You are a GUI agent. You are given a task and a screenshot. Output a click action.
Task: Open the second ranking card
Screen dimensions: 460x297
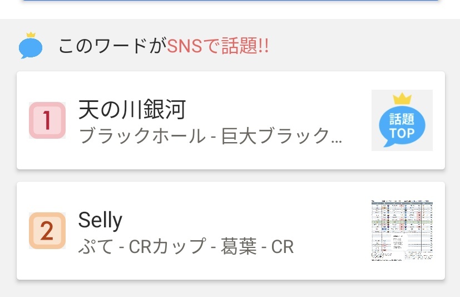231,231
